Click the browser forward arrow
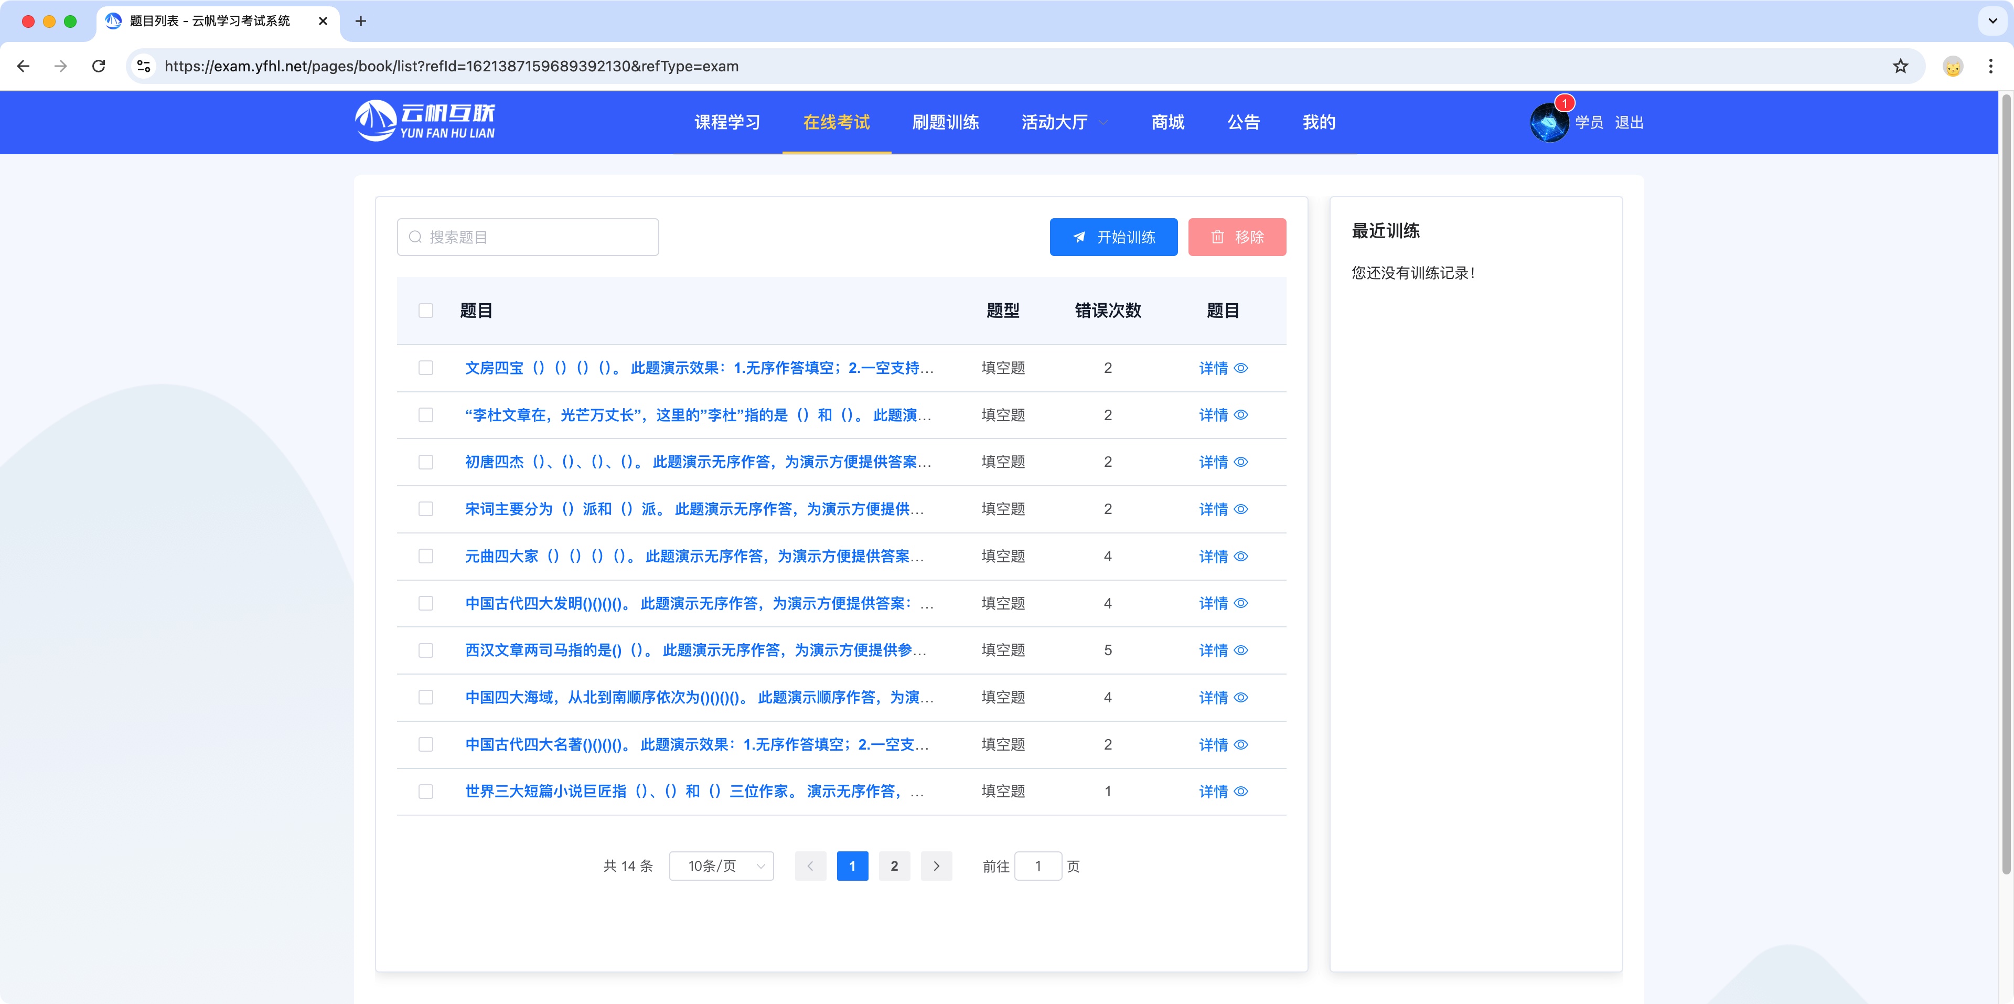The width and height of the screenshot is (2014, 1004). [x=60, y=67]
